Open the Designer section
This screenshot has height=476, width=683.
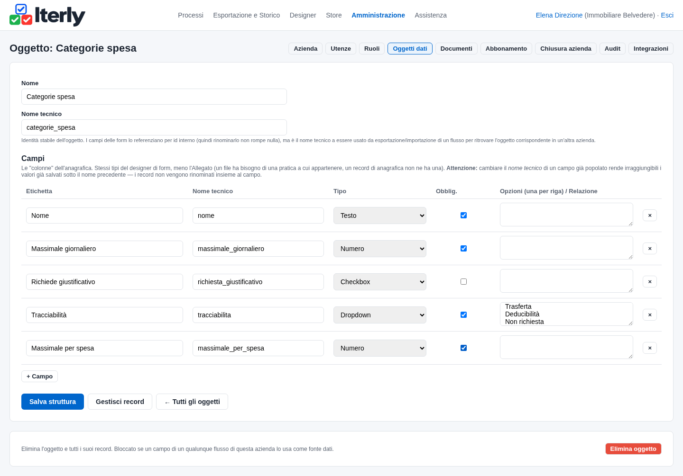pyautogui.click(x=303, y=15)
